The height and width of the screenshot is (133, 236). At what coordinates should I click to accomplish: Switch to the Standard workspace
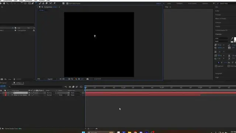(x=179, y=3)
